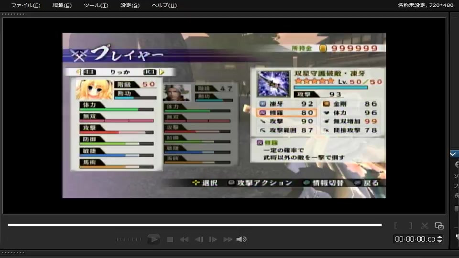
Task: Click the 名称未設定, 720*480 project title text
Action: [x=426, y=5]
